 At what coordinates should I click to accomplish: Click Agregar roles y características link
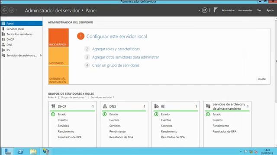pyautogui.click(x=116, y=49)
